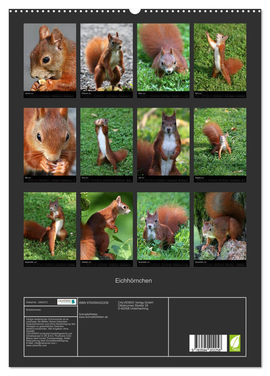Select the April squirrel reaching one arm upward
This screenshot has height=376, width=270.
(220, 57)
